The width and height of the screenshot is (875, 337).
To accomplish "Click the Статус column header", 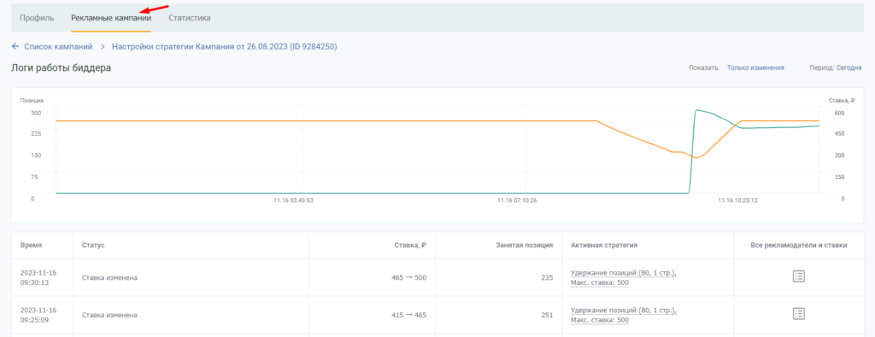I will [x=93, y=245].
